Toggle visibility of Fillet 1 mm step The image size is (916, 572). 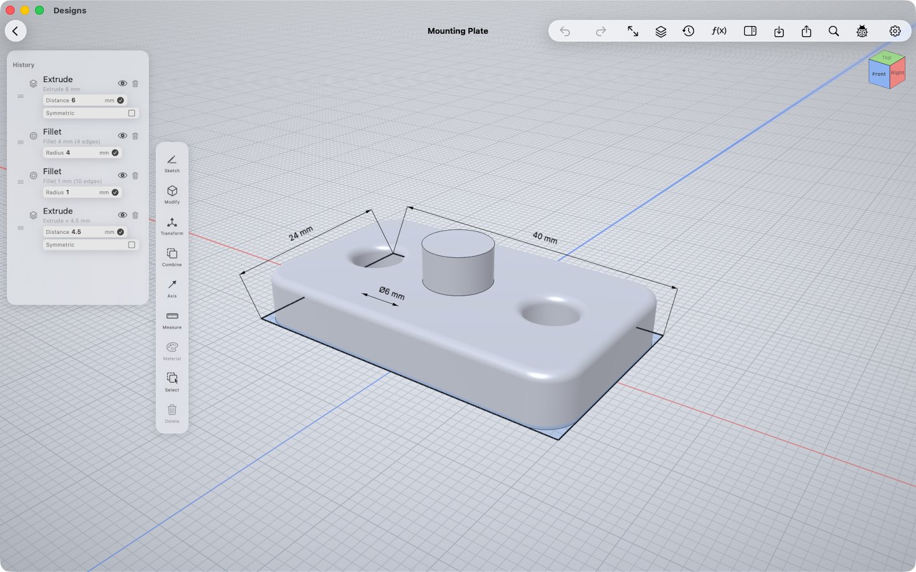(x=123, y=175)
